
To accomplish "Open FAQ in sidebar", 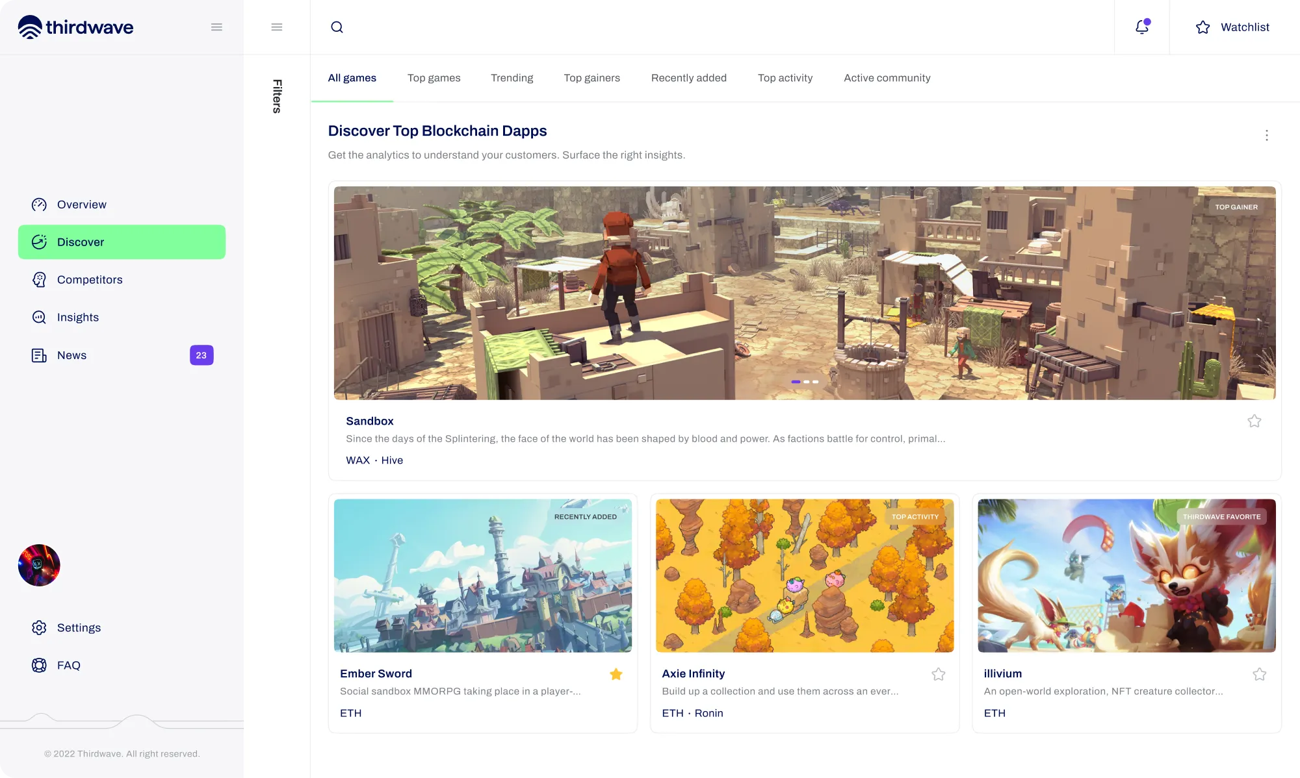I will coord(122,666).
